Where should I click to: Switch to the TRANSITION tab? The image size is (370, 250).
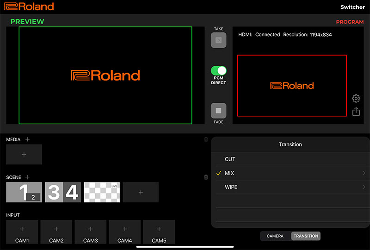(306, 236)
